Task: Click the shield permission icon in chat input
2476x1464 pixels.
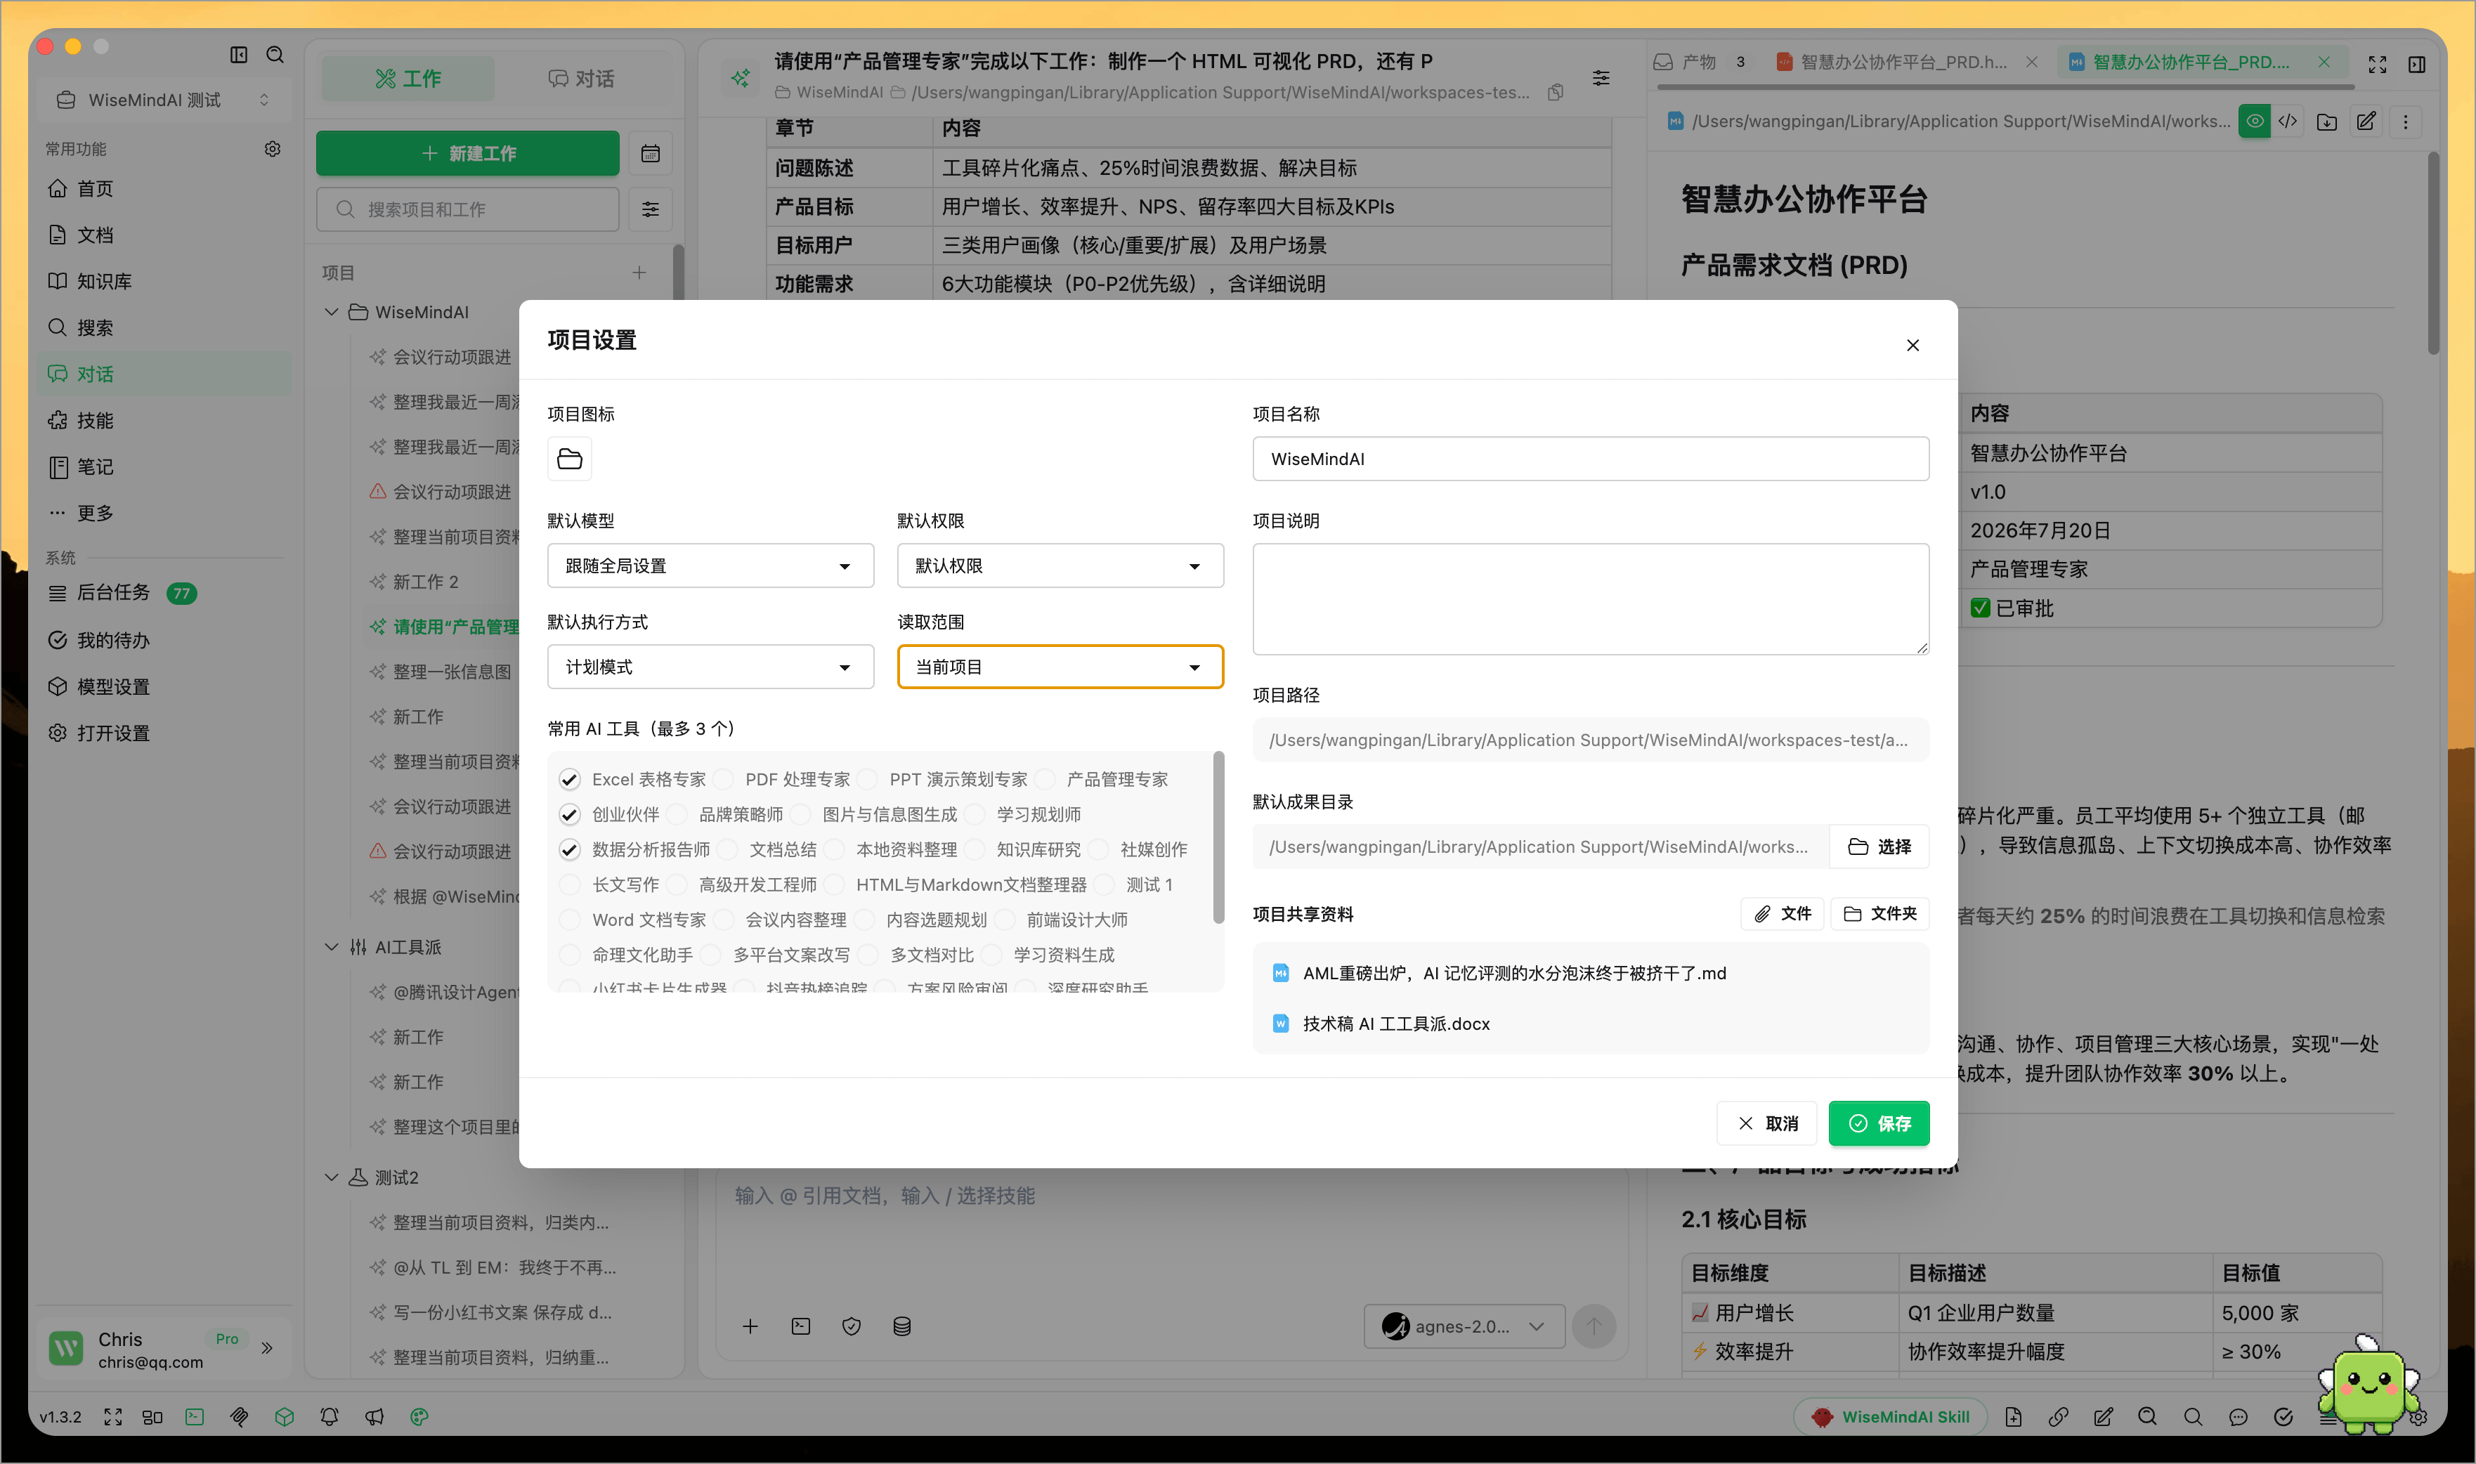Action: point(852,1326)
